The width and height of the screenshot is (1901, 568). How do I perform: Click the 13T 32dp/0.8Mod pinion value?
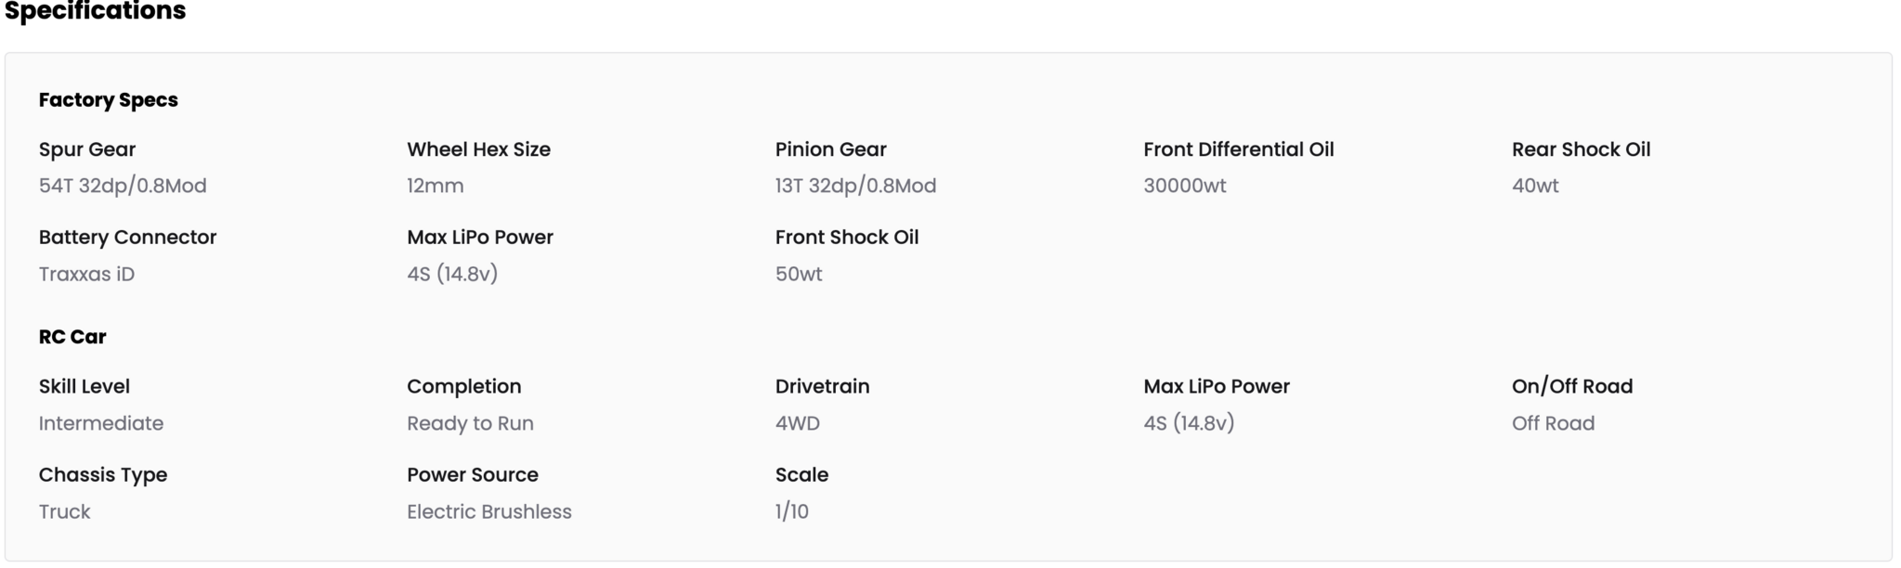point(855,186)
